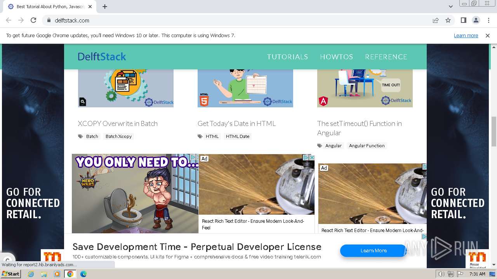497x279 pixels.
Task: Select the Batch Xcopy tag
Action: point(118,136)
